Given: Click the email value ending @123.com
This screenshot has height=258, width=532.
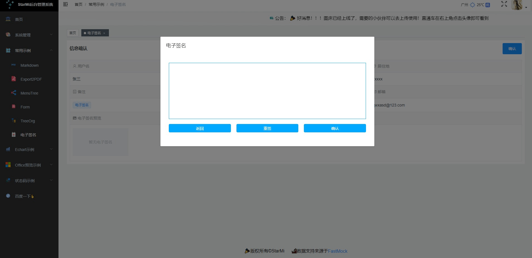Looking at the screenshot, I should coord(390,105).
